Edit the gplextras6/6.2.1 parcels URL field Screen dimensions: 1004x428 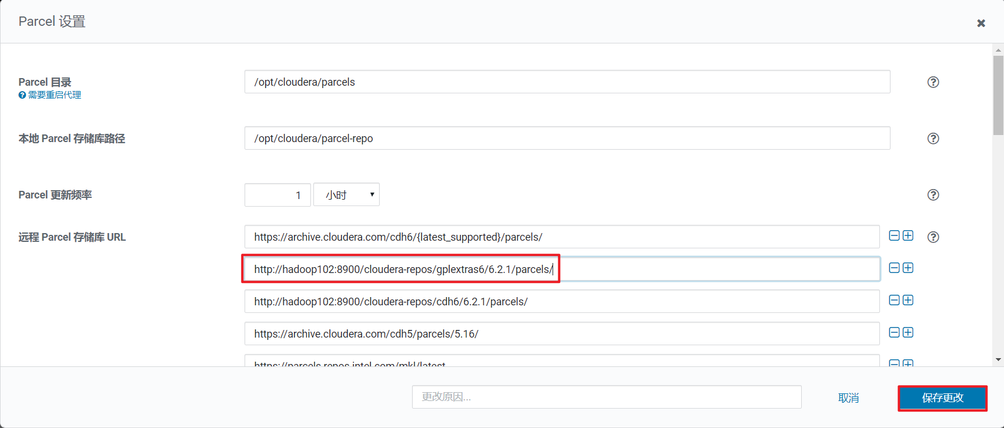562,269
